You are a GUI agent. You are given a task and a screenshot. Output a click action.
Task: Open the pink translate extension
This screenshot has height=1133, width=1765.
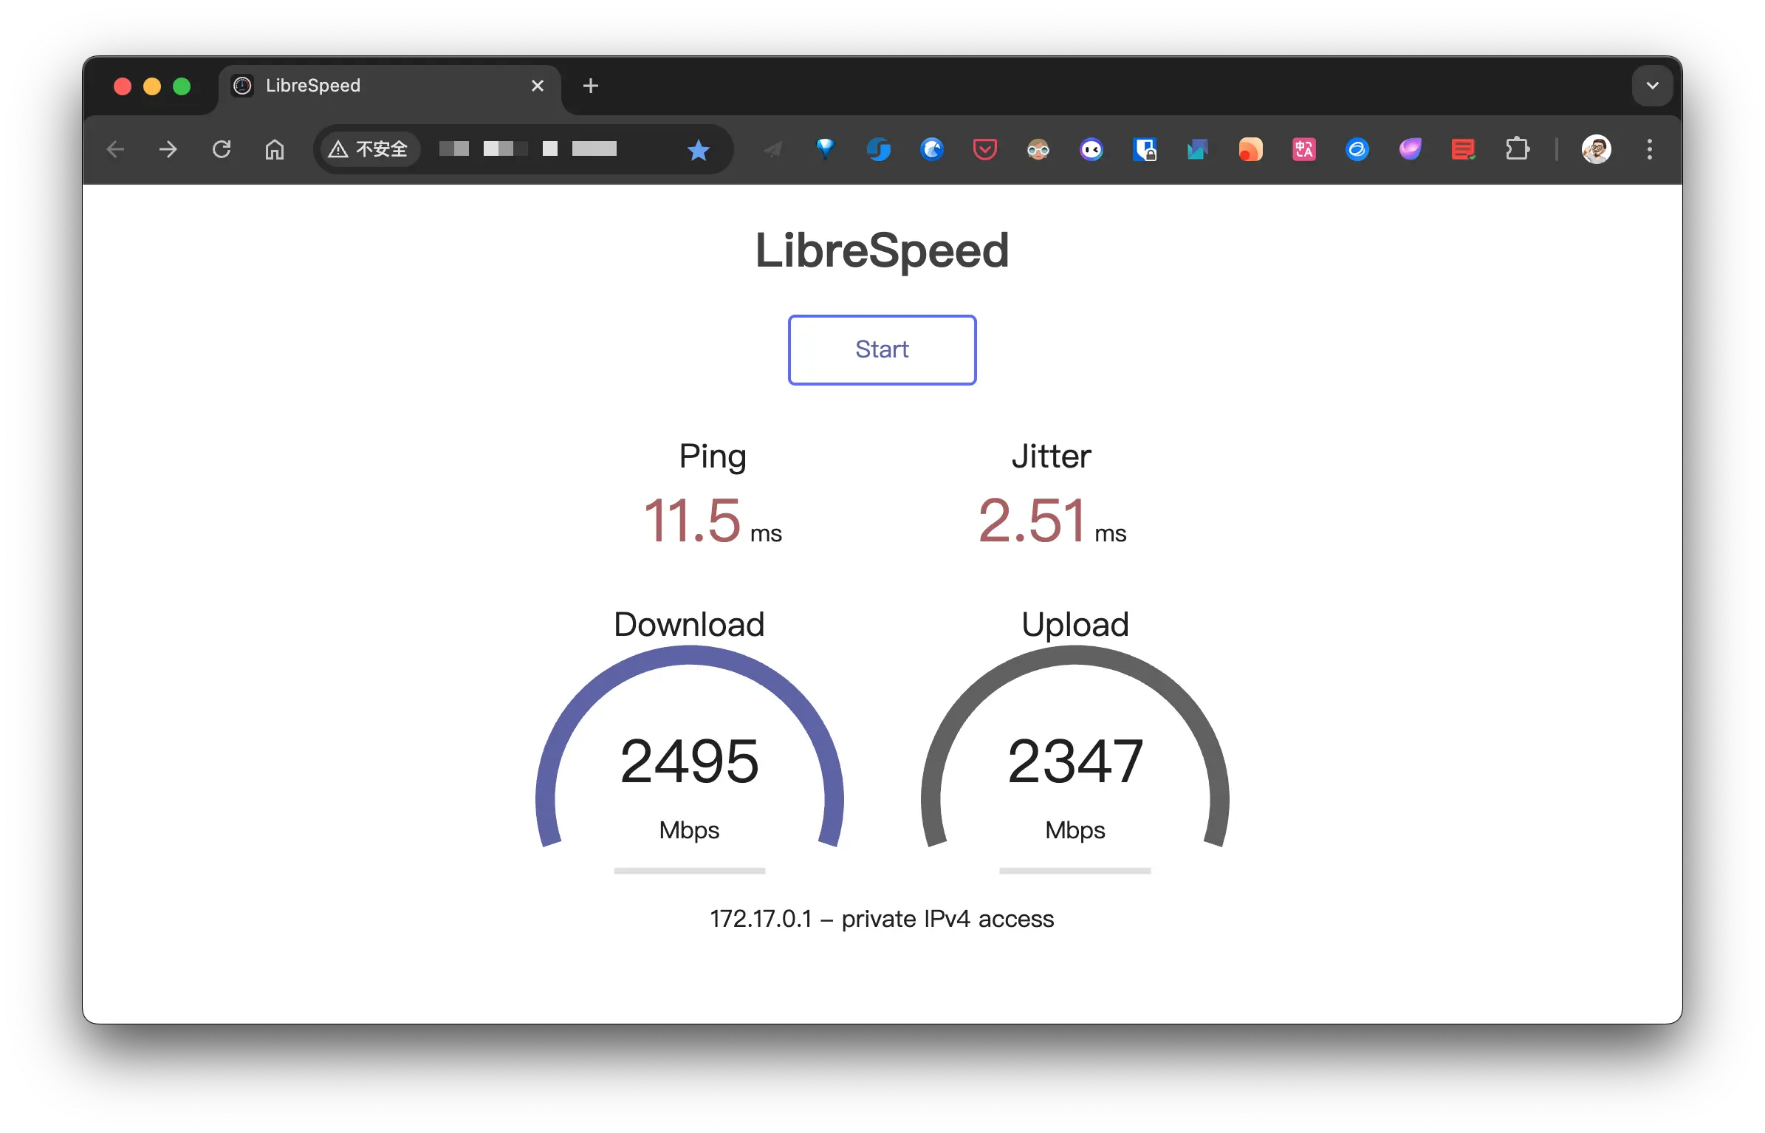point(1303,150)
